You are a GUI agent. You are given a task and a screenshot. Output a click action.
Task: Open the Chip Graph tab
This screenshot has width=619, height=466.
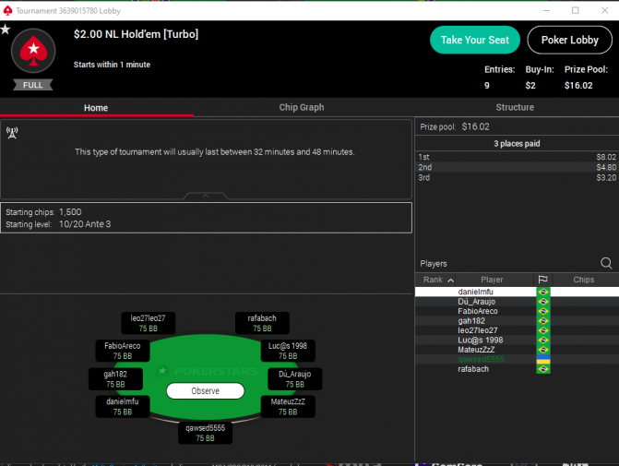click(302, 107)
